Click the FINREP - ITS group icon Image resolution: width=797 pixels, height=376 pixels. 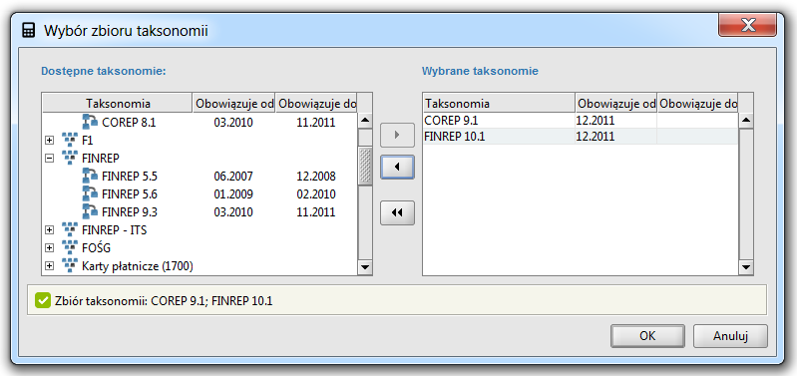[70, 230]
